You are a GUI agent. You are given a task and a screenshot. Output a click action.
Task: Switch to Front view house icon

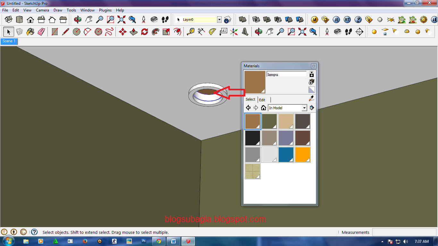30,20
